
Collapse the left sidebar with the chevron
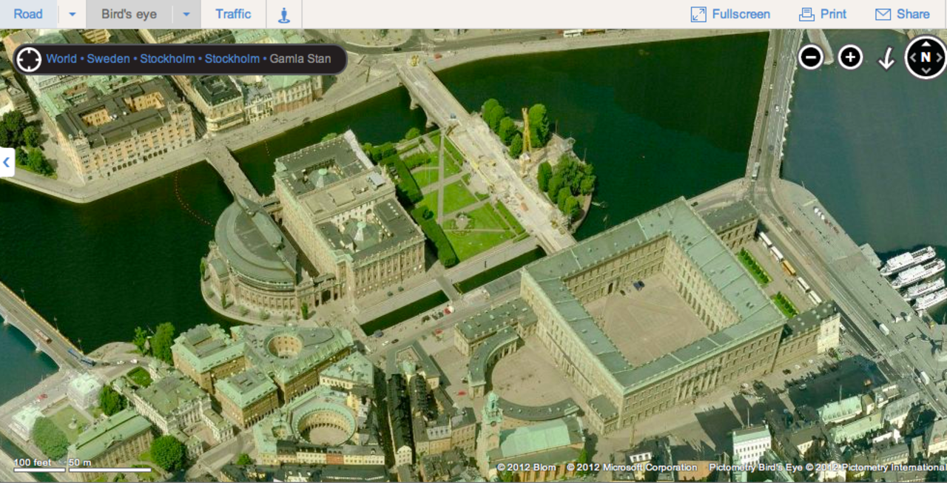point(6,162)
